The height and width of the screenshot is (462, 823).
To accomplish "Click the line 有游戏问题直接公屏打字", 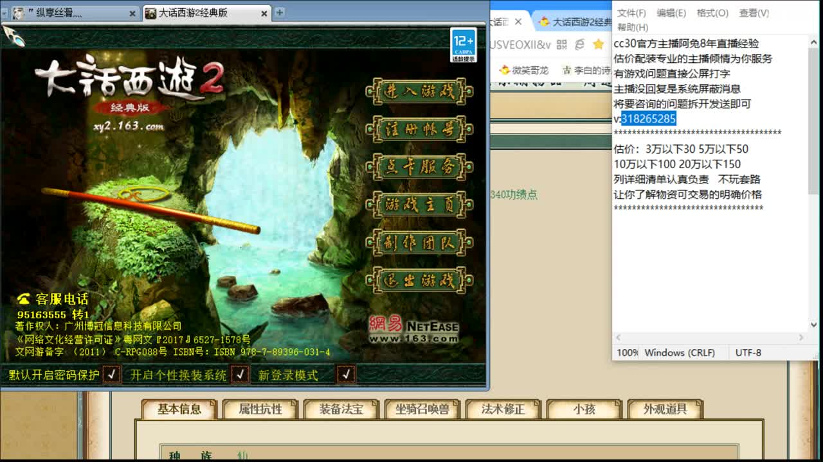I will click(672, 74).
